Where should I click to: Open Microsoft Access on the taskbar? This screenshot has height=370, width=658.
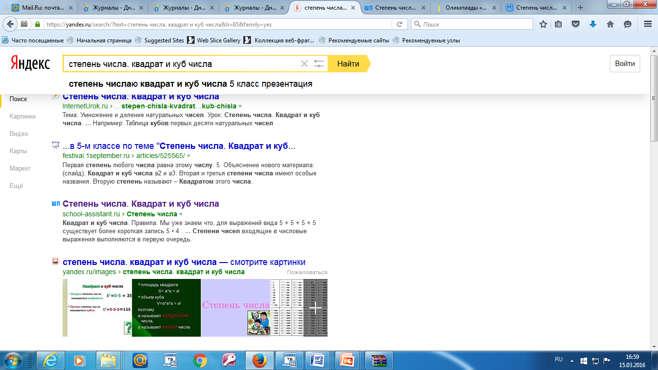point(228,360)
